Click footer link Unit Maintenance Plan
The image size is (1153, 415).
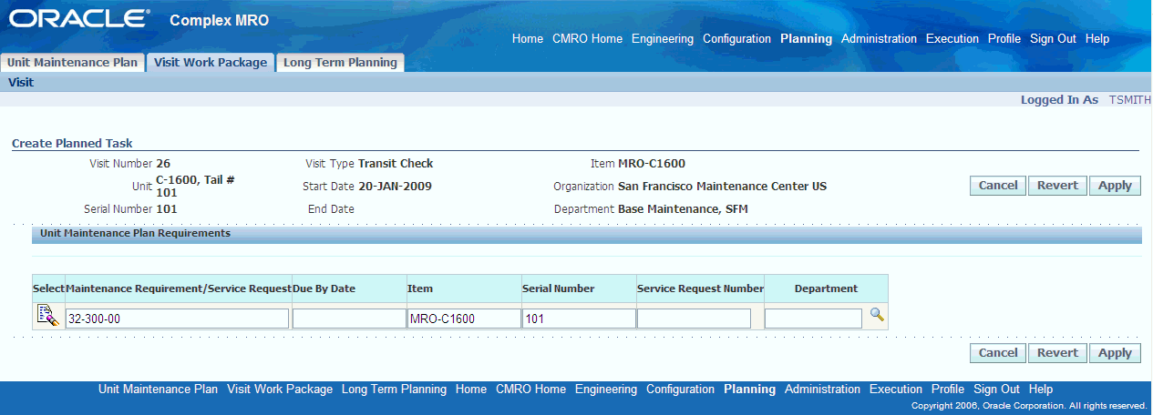click(158, 389)
